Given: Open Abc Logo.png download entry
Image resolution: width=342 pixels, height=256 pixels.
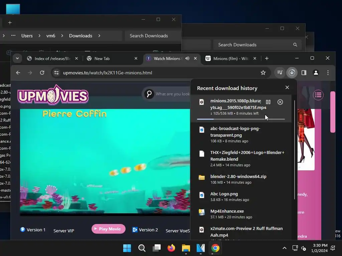Looking at the screenshot, I should [241, 196].
